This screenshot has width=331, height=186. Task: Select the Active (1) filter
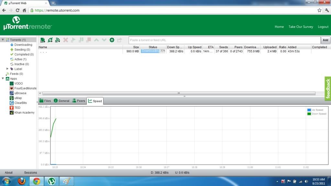point(18,59)
